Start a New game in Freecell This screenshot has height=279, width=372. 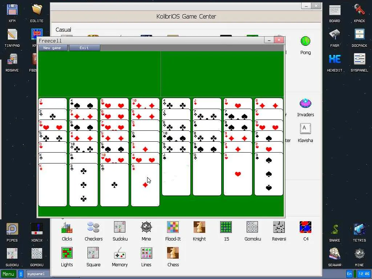pyautogui.click(x=53, y=48)
